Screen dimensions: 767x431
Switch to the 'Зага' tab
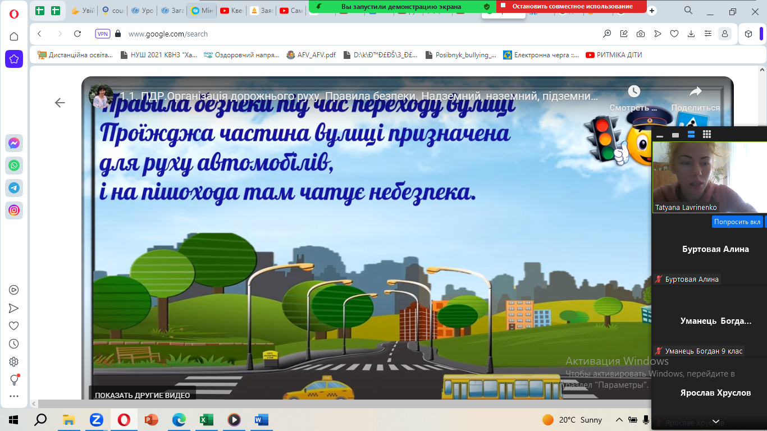(172, 11)
